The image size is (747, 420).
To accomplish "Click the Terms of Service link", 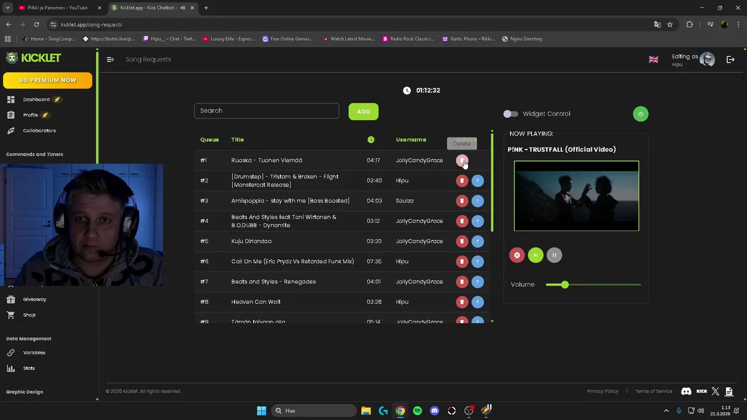I will pyautogui.click(x=654, y=391).
